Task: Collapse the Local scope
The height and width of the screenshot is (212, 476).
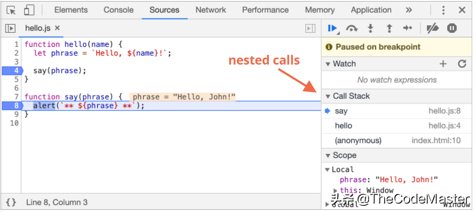Action: point(327,169)
